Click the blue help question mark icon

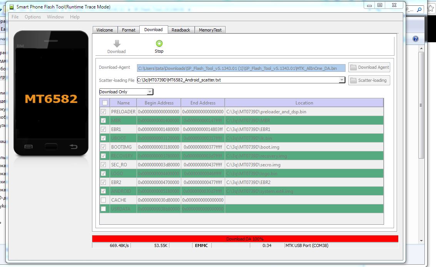point(416,39)
